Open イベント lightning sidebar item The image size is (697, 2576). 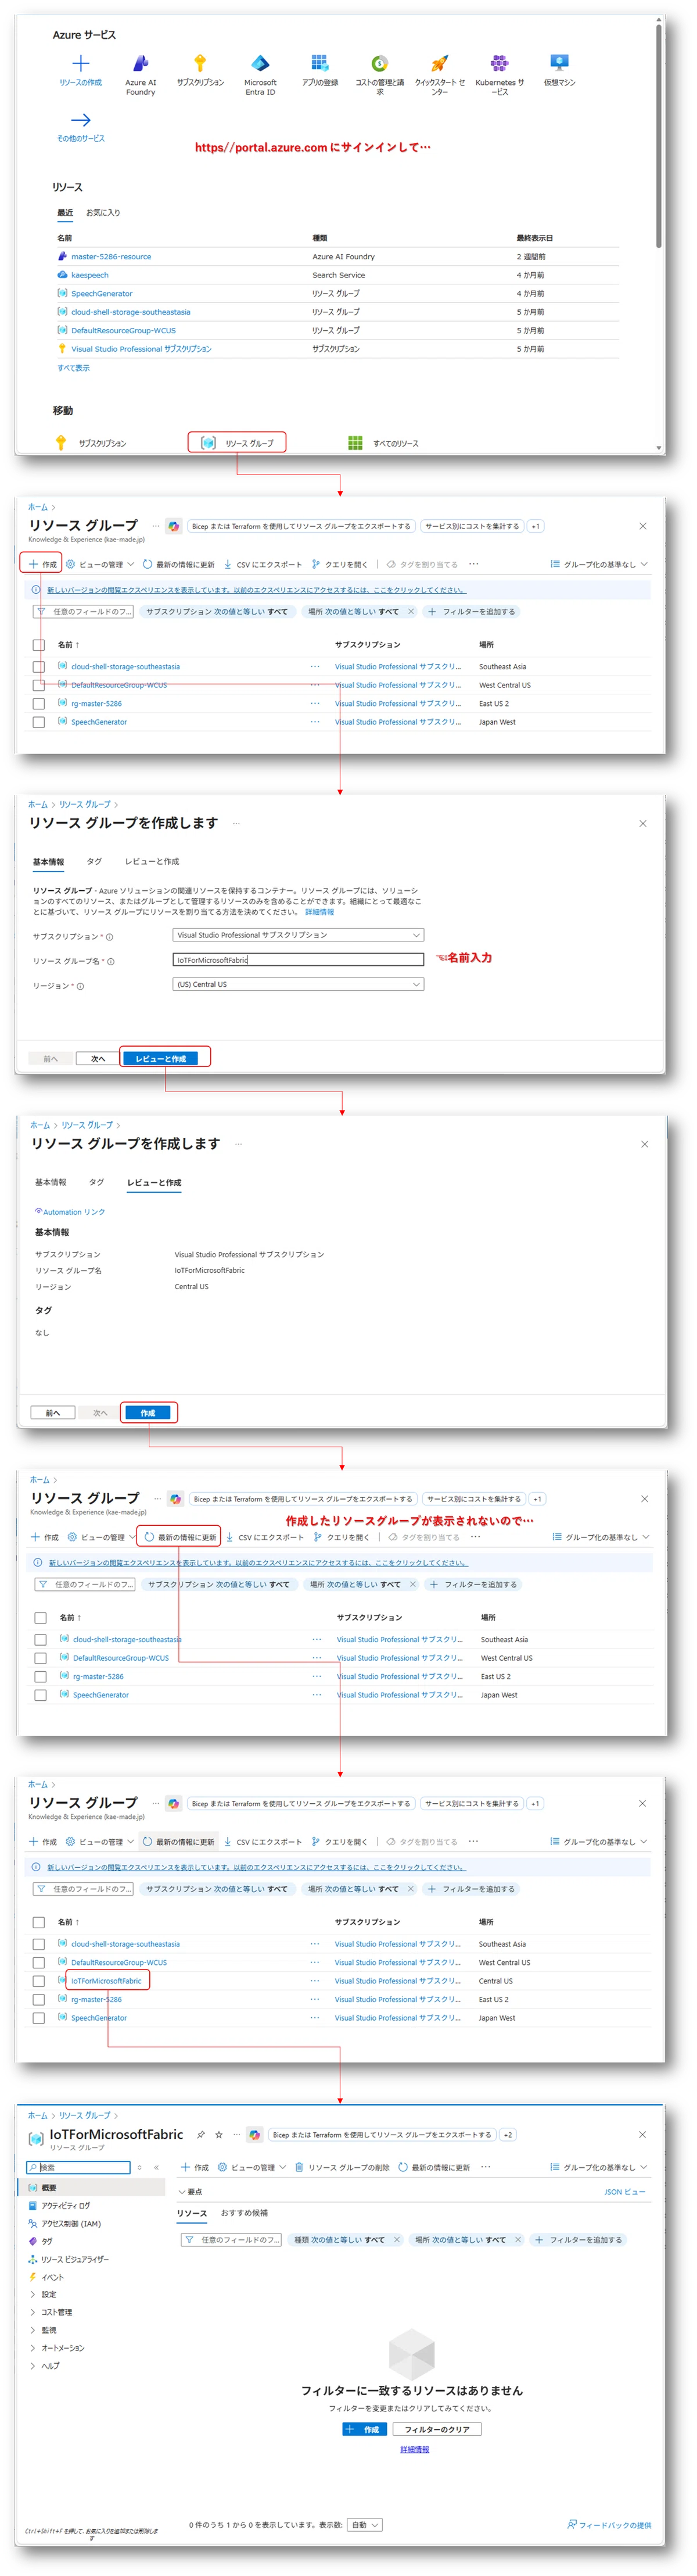52,2277
